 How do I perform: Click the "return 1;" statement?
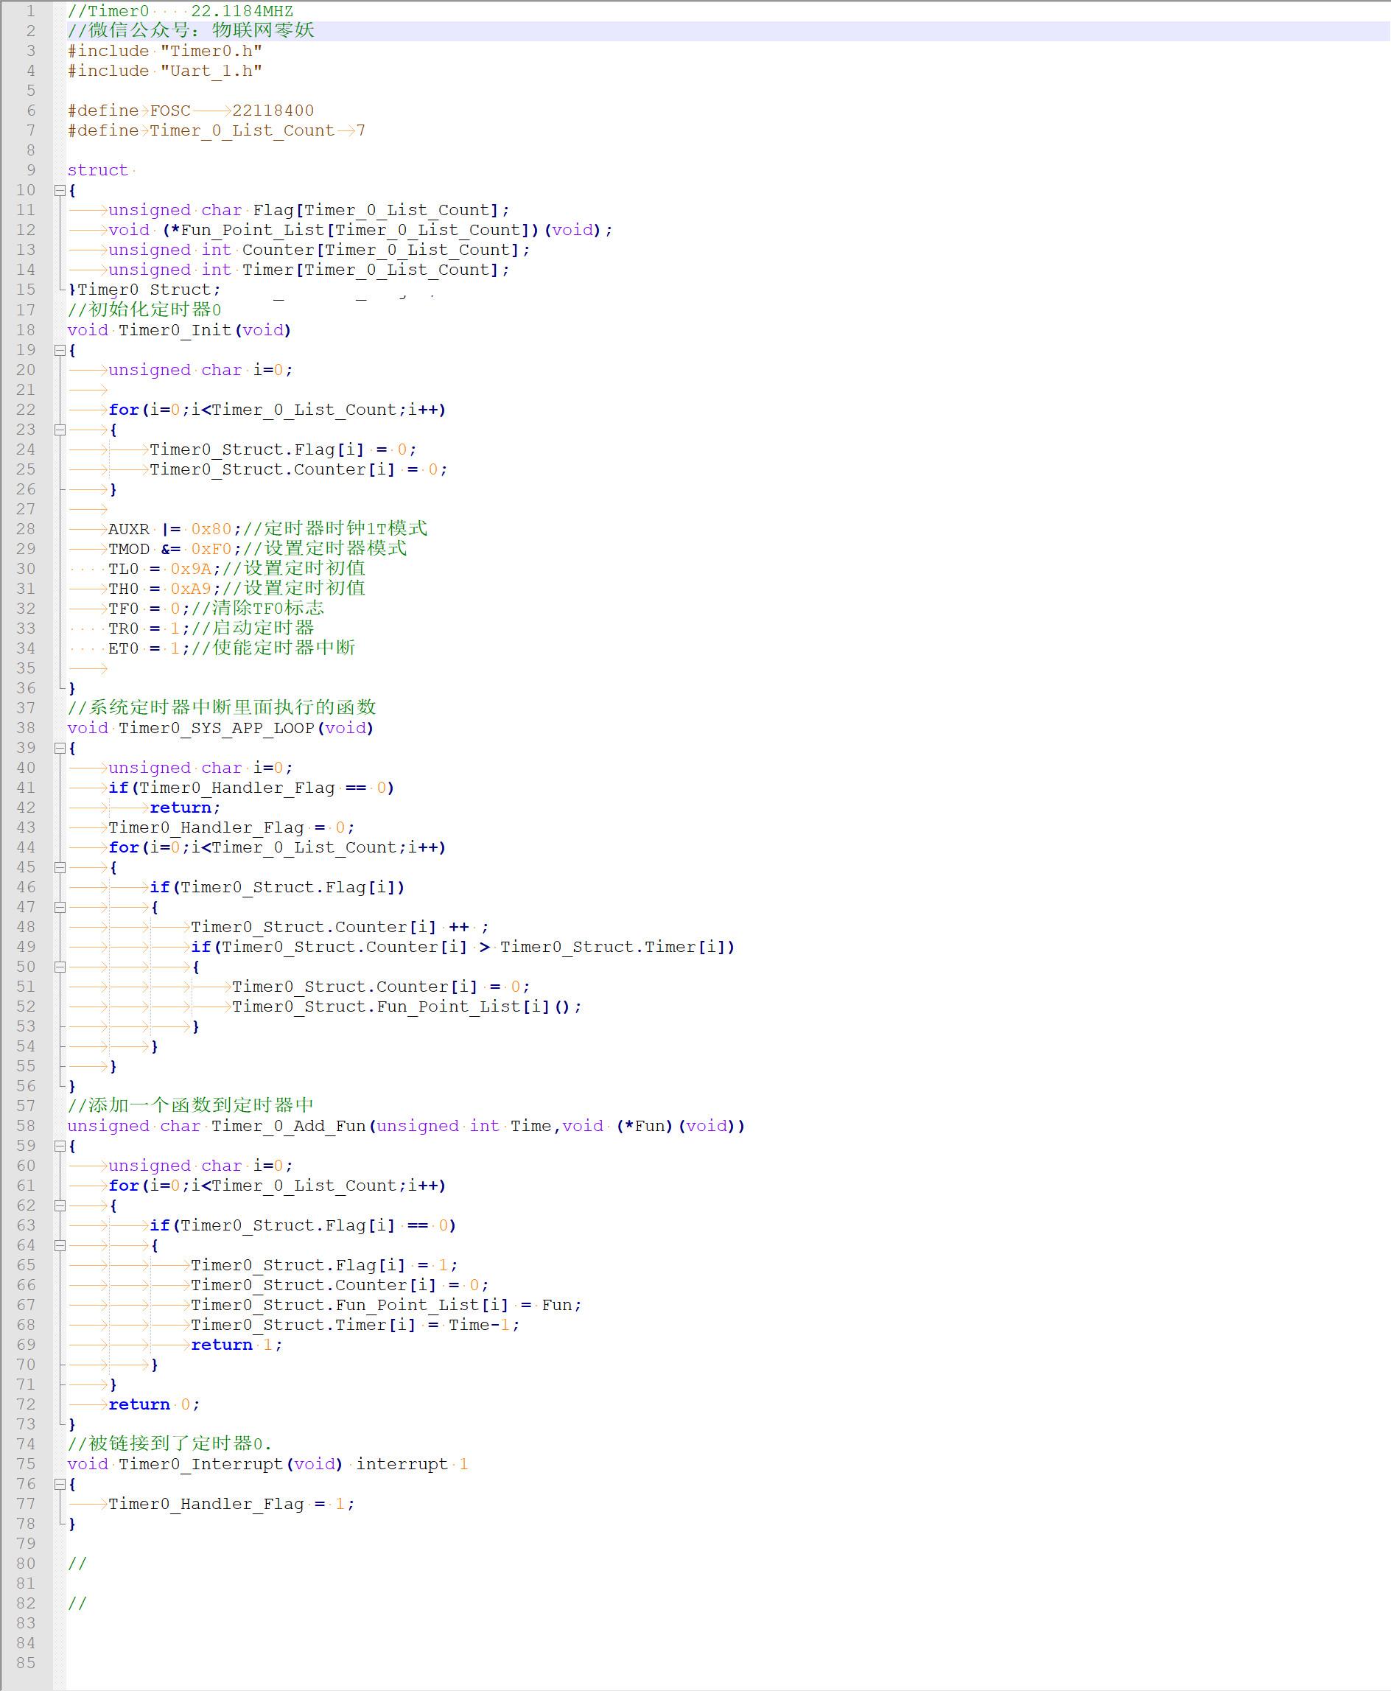pos(236,1345)
